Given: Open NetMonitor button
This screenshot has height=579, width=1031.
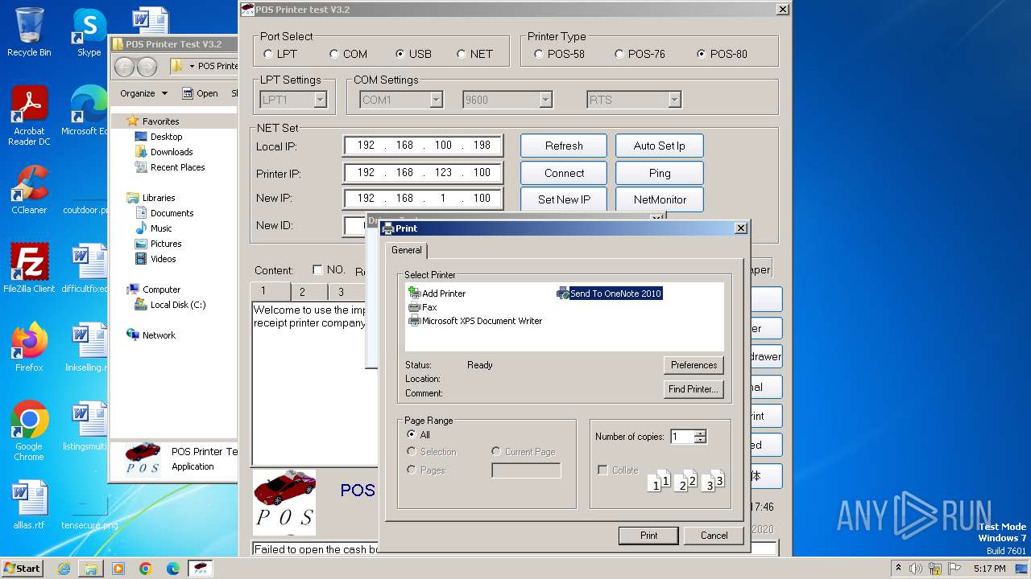Looking at the screenshot, I should click(x=660, y=199).
